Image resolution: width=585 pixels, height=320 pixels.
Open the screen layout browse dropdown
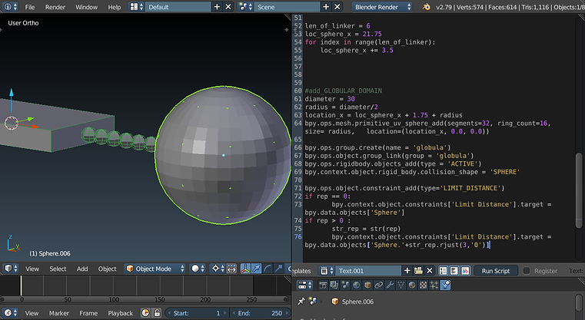(x=137, y=7)
